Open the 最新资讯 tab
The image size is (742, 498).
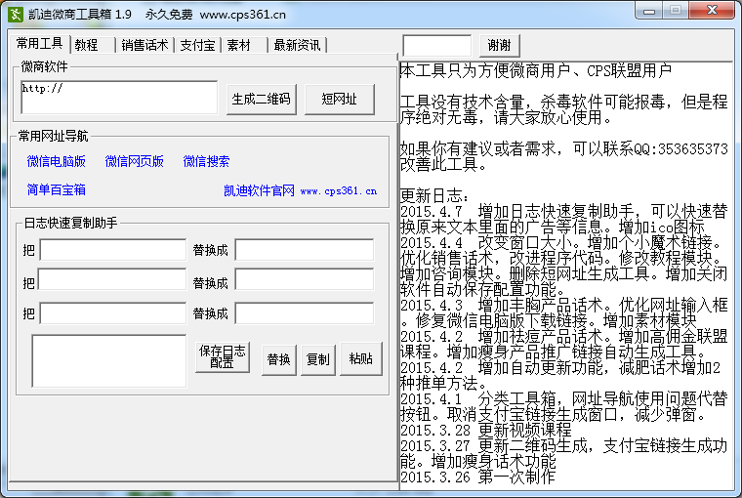[x=297, y=45]
